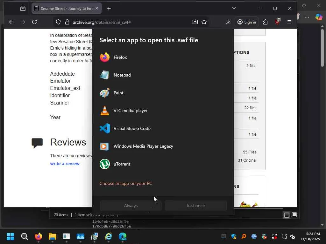Click the 'Emulator_ext' metadata label
Image resolution: width=326 pixels, height=244 pixels.
pyautogui.click(x=65, y=88)
